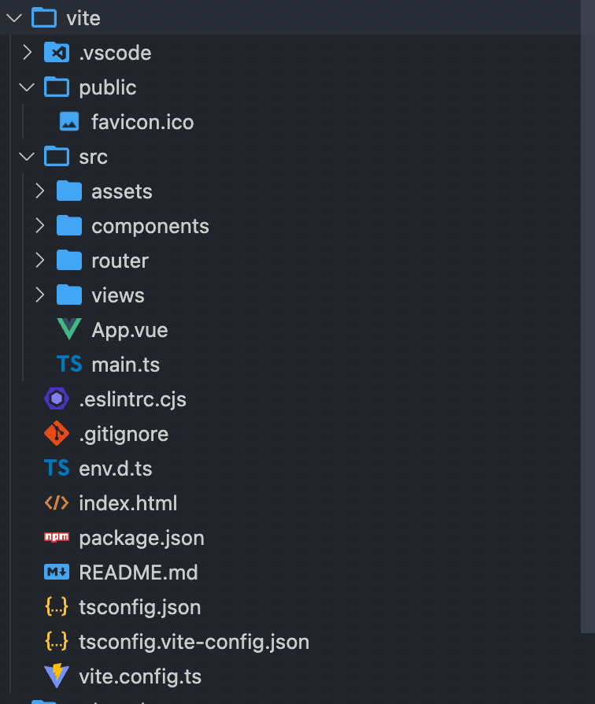Expand the router folder arrow
The image size is (595, 704).
(39, 261)
